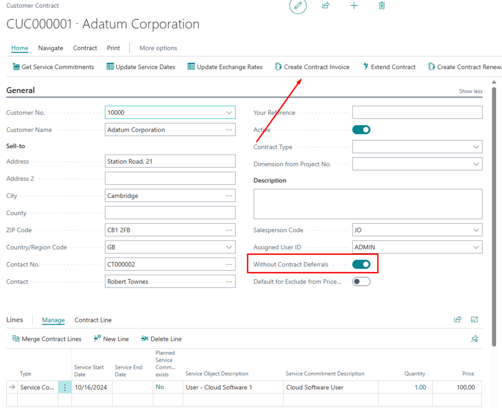
Task: Disable the Without Contract Deferrals toggle
Action: [361, 264]
